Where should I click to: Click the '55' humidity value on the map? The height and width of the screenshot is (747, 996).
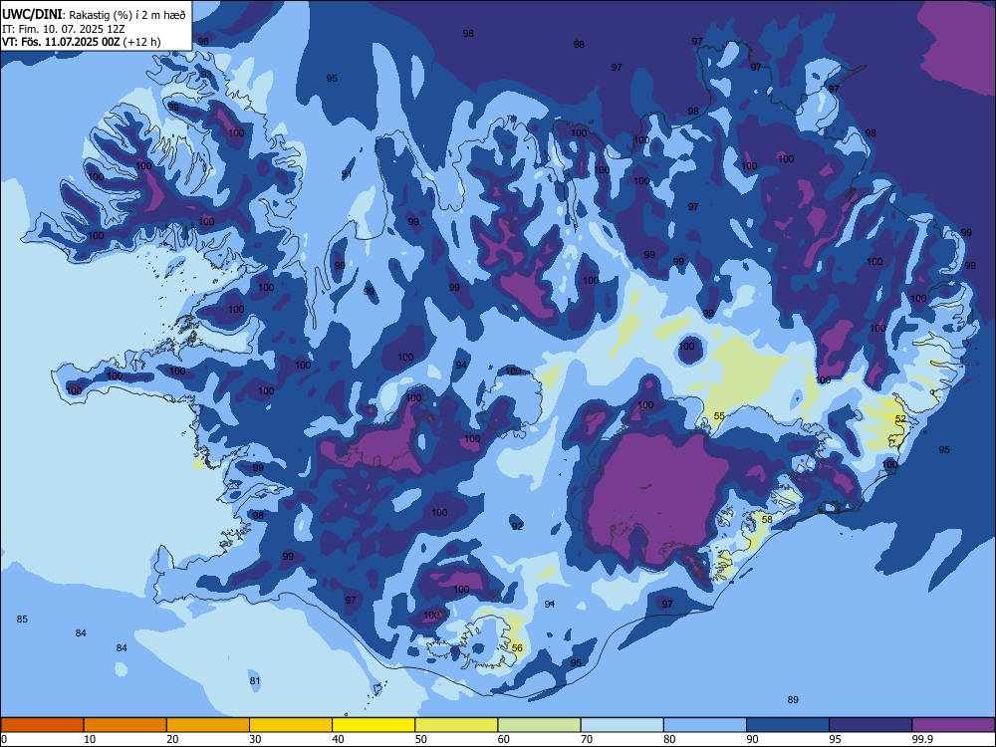[719, 416]
